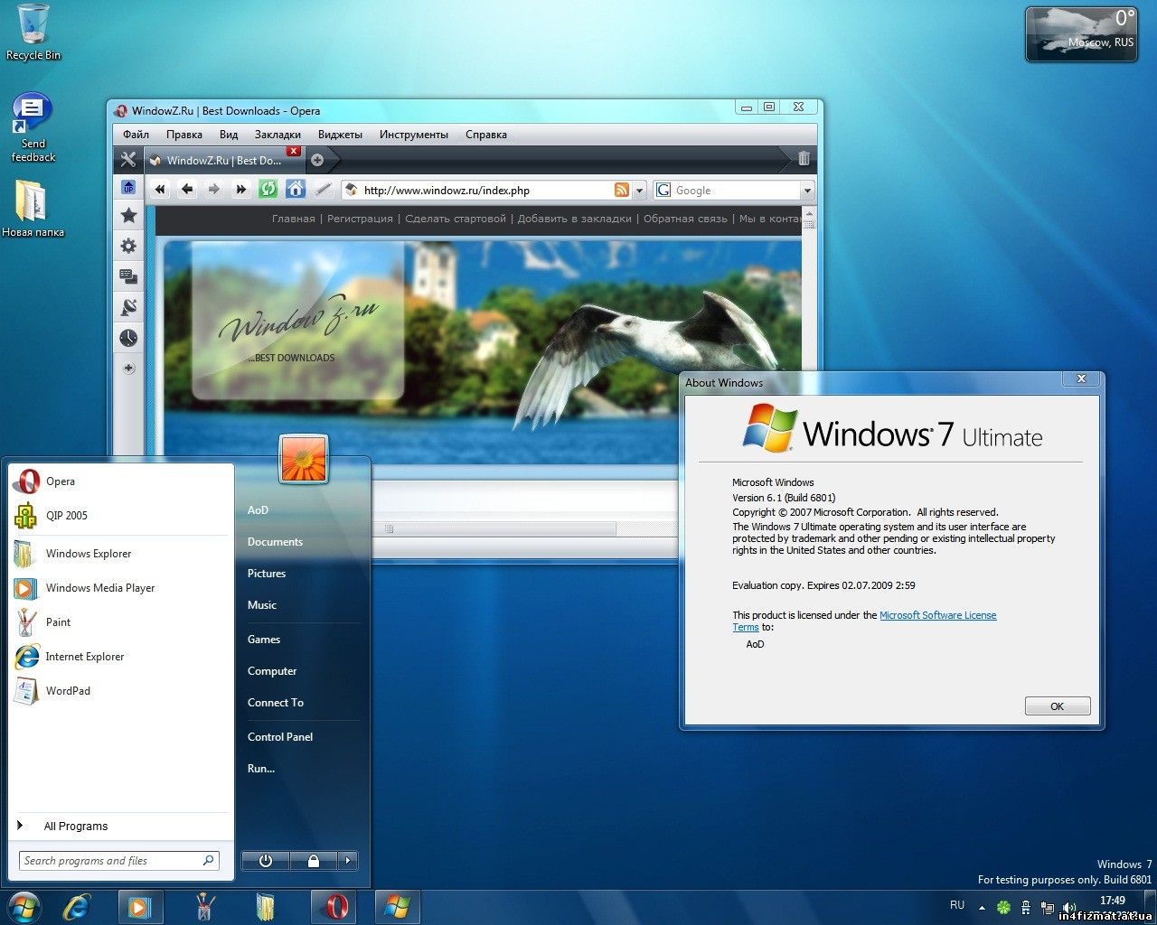
Task: Open closed tabs trash can in Opera
Action: coord(804,159)
